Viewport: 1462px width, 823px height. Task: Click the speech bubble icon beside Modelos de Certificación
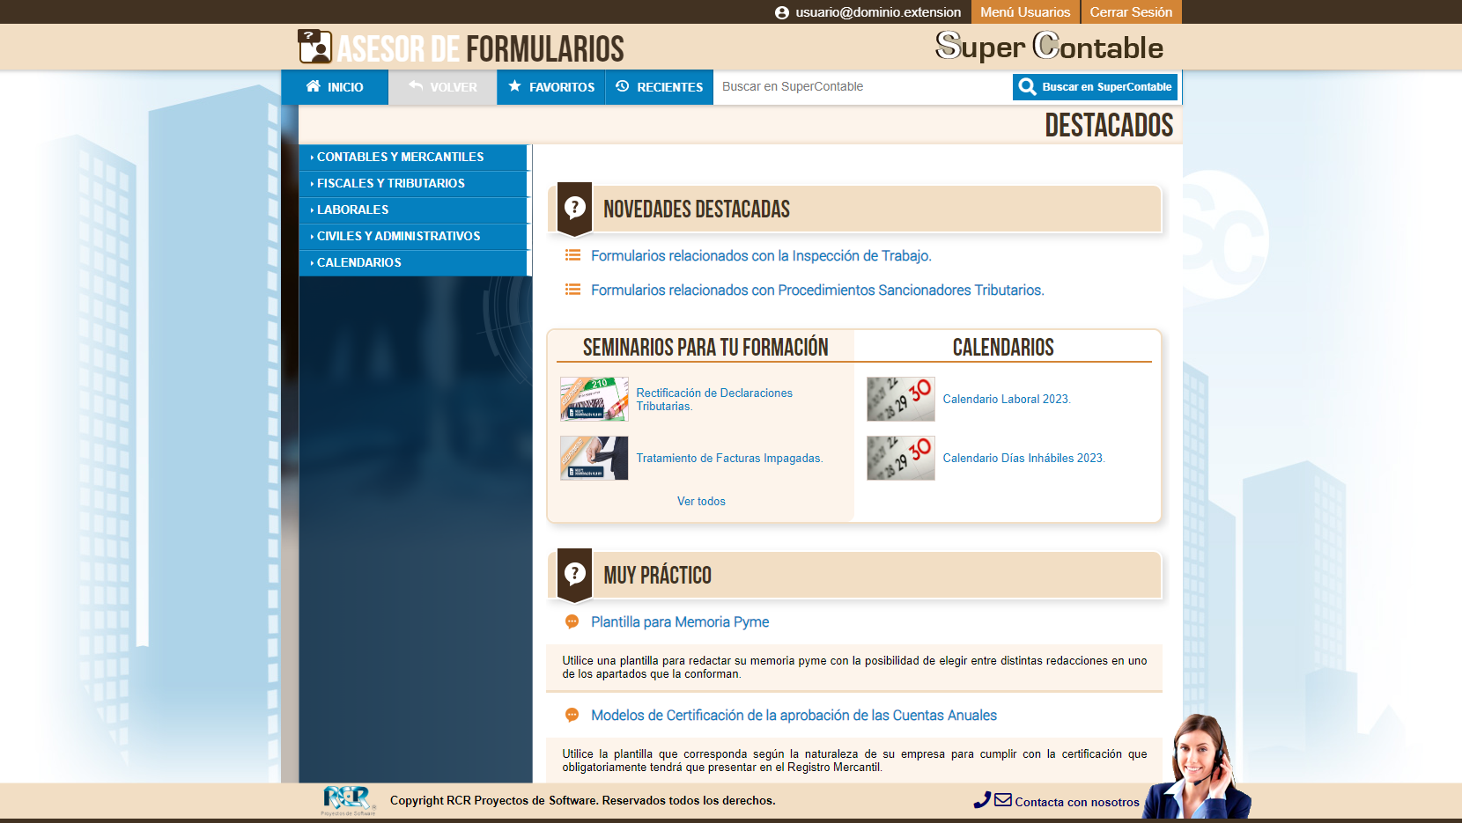coord(572,716)
